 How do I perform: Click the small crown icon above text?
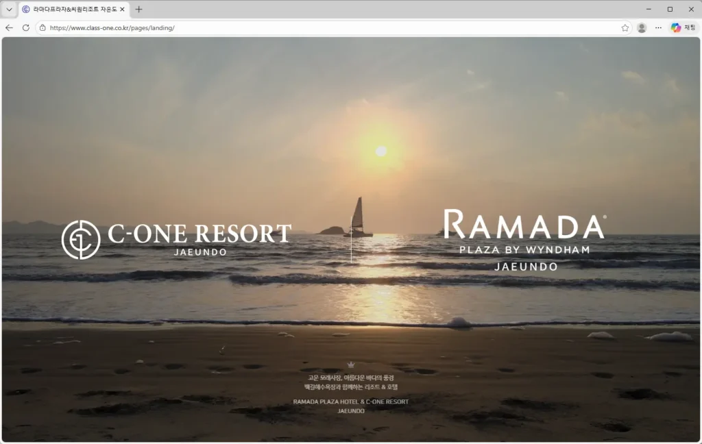(x=351, y=365)
